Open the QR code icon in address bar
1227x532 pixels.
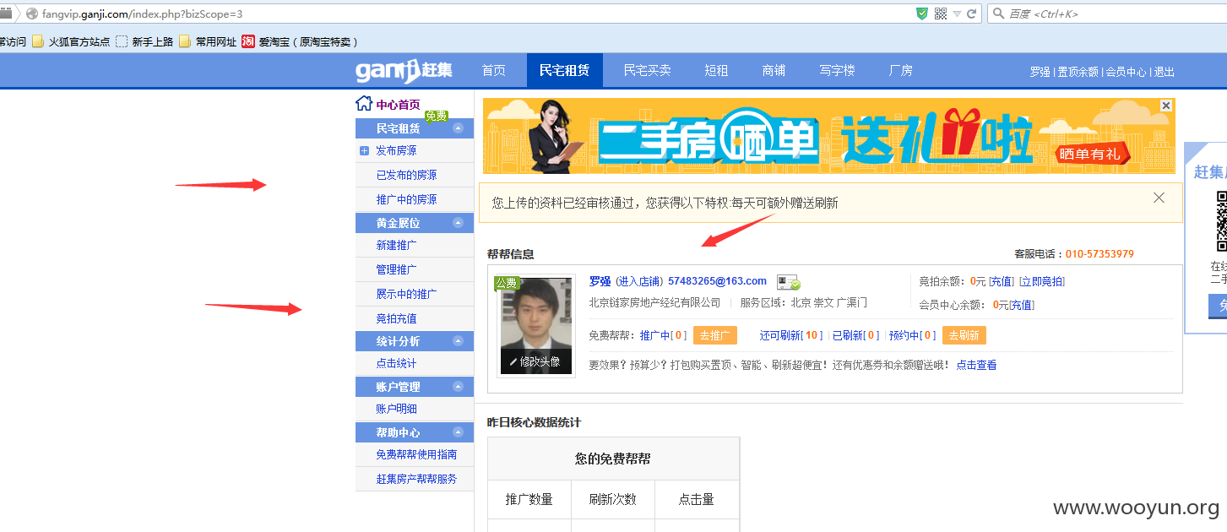tap(941, 14)
